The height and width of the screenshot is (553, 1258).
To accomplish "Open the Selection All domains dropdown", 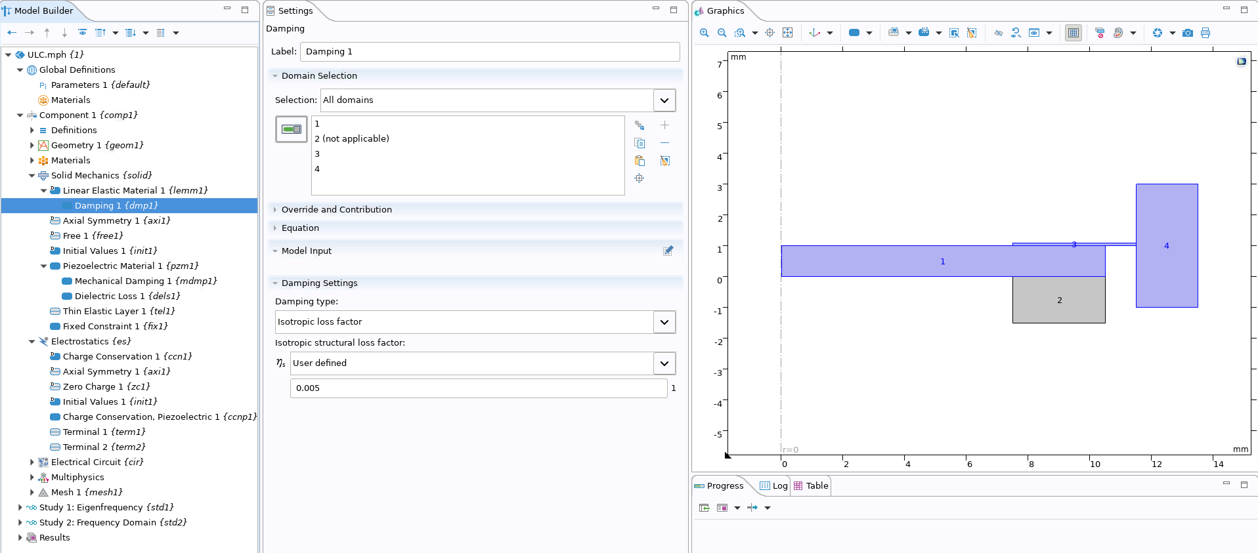I will point(664,100).
